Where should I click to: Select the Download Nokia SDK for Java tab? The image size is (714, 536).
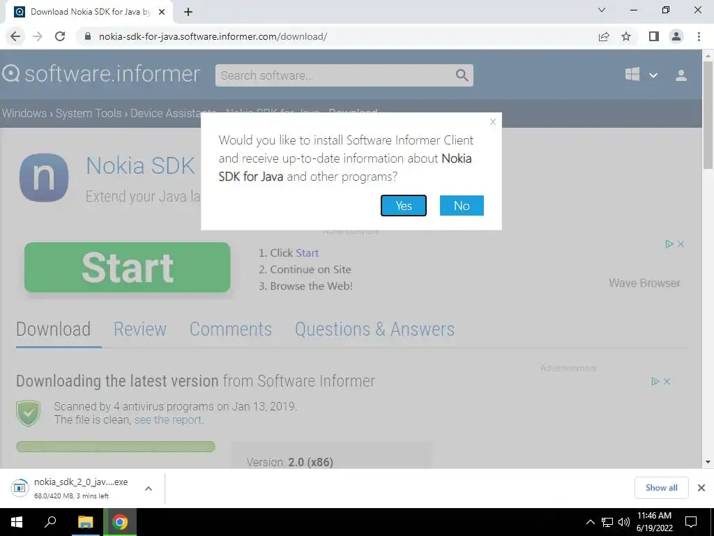pyautogui.click(x=89, y=12)
